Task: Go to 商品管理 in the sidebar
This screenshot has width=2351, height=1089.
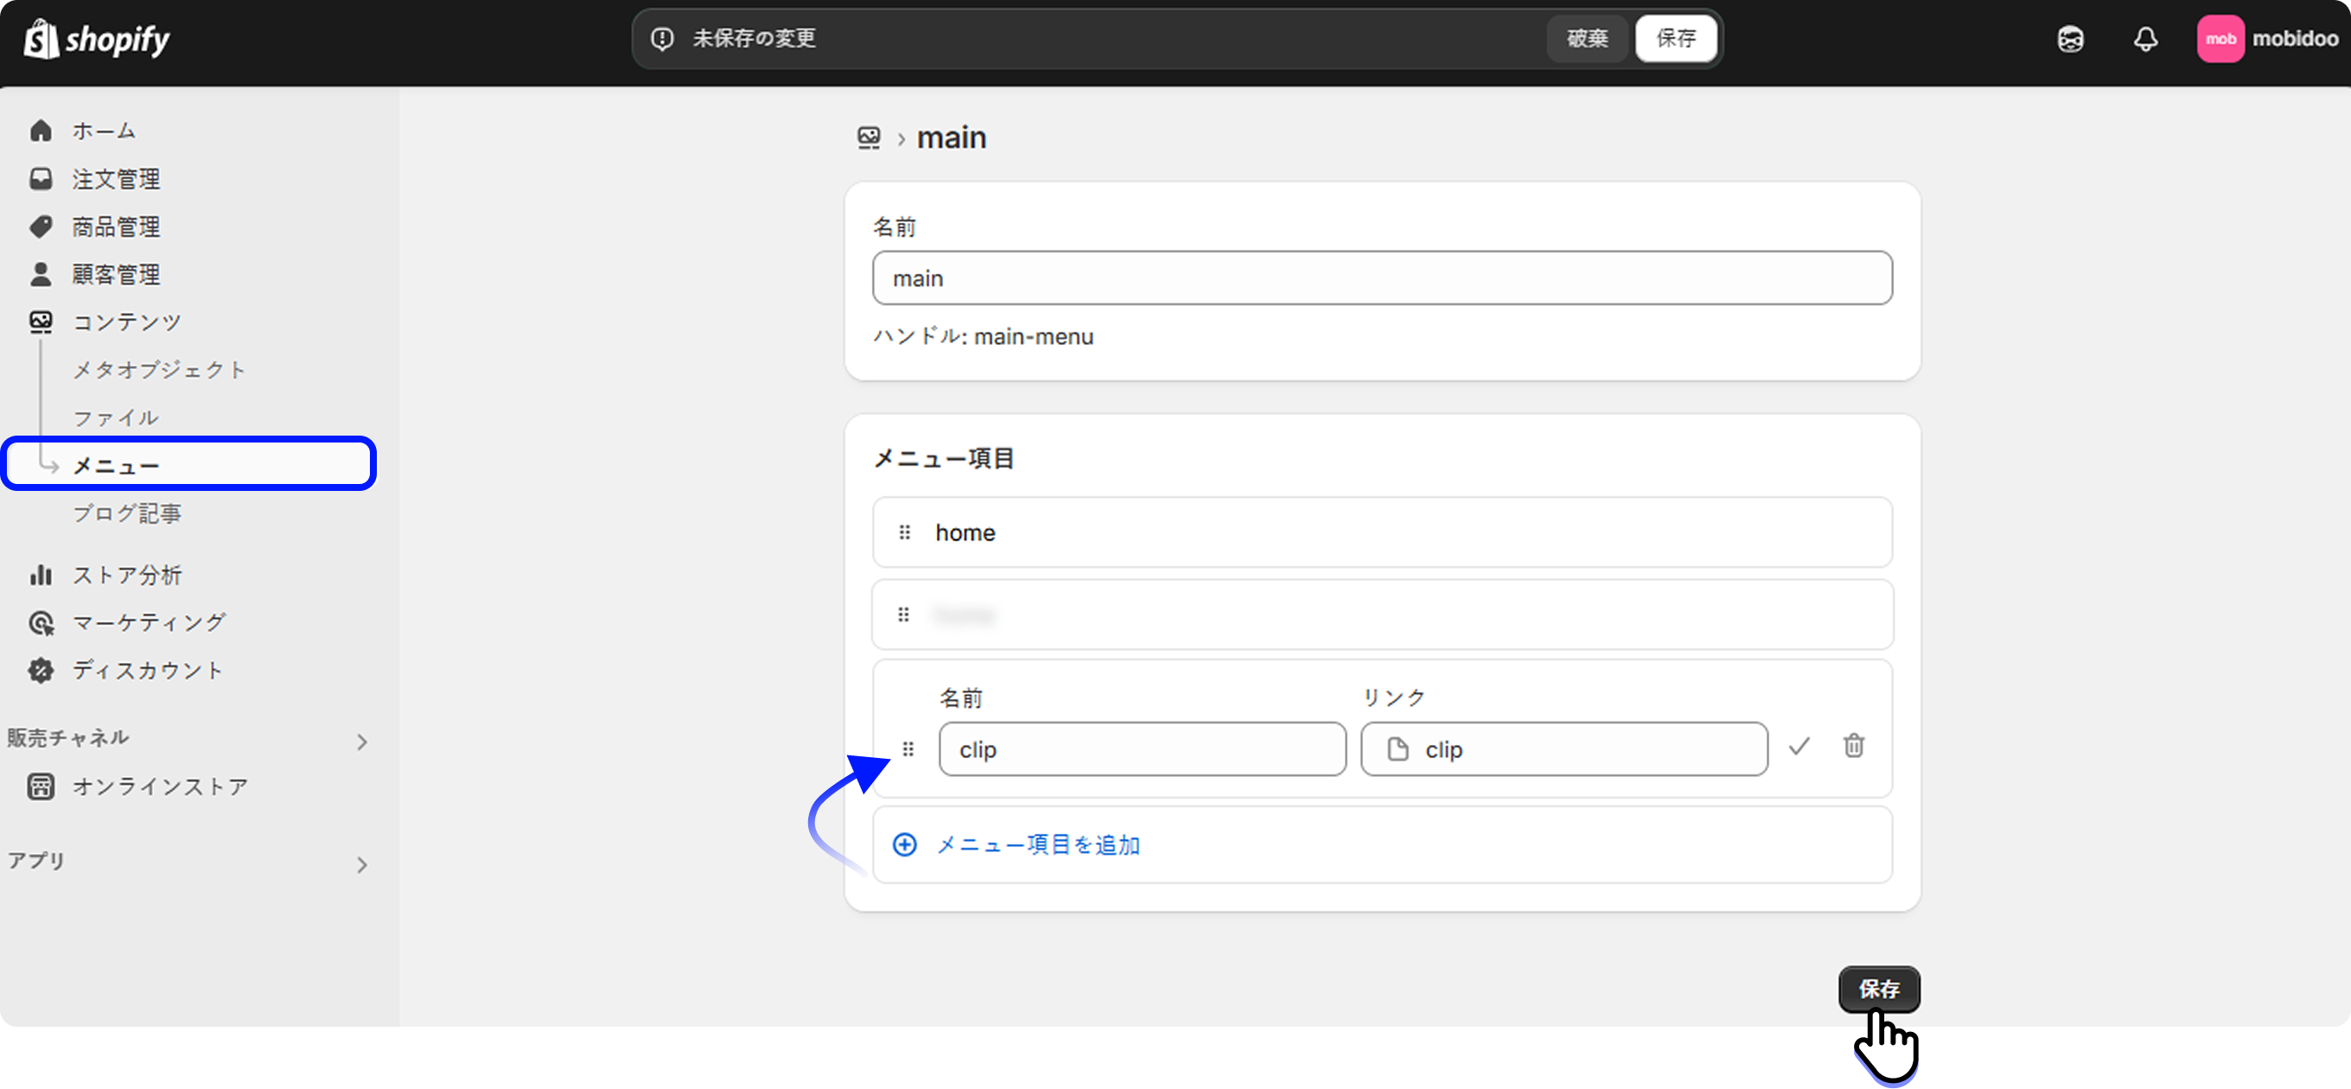Action: (116, 226)
